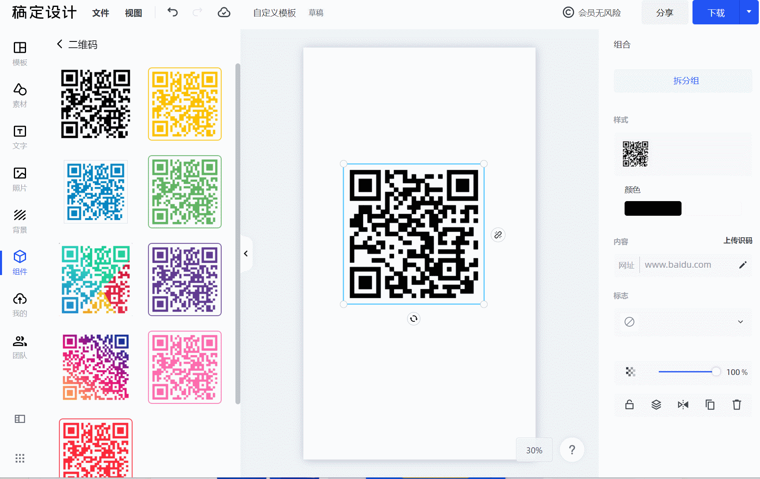Viewport: 760px width, 479px height.
Task: Click the panel layout icon in the sidebar
Action: (x=20, y=419)
